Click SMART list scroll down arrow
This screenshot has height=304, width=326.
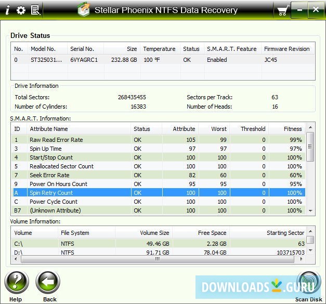pyautogui.click(x=310, y=210)
